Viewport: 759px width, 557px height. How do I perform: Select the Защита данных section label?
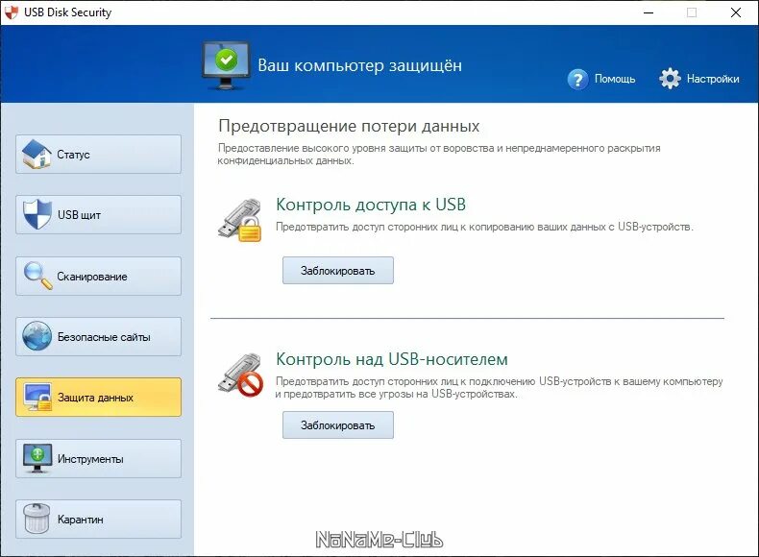point(95,398)
